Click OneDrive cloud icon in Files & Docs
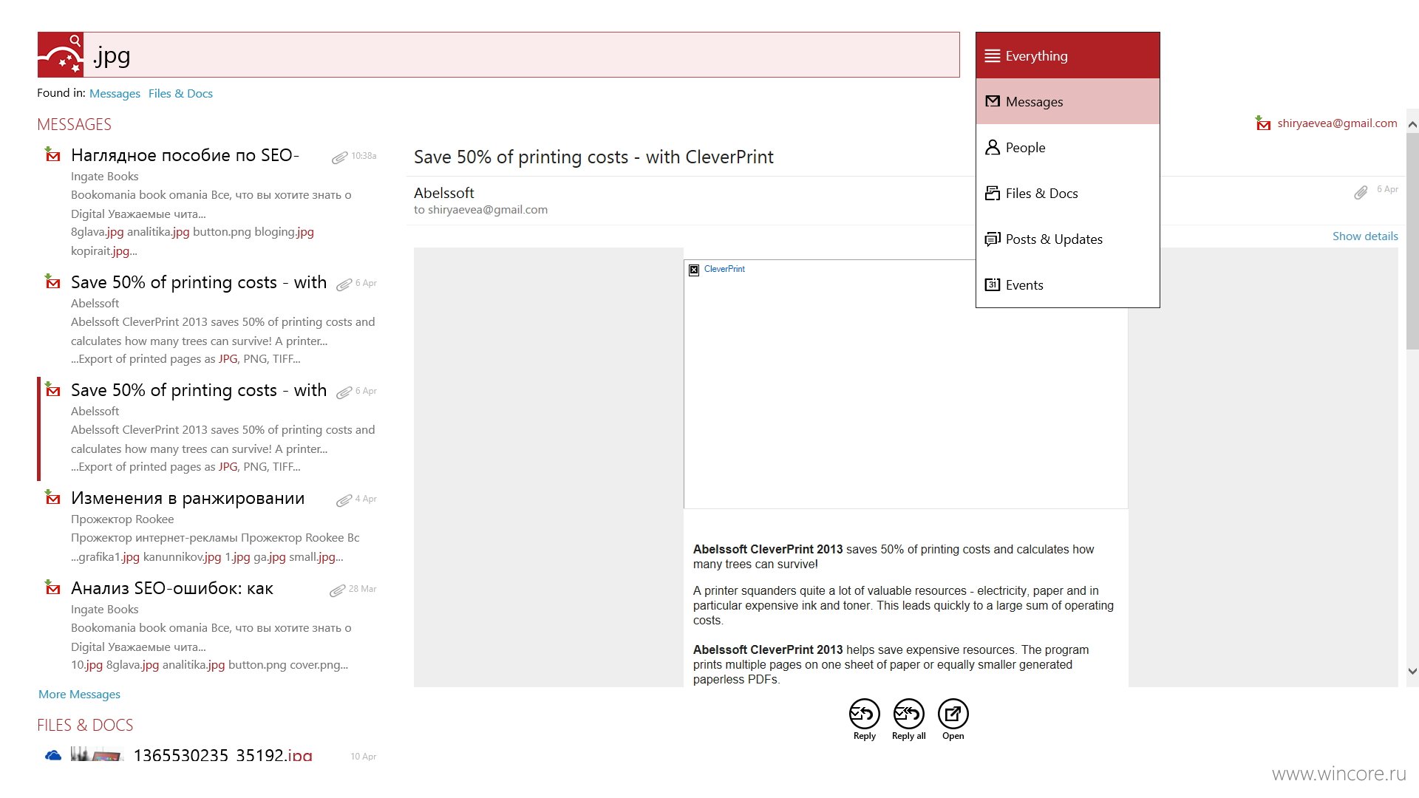Viewport: 1419px width, 798px height. coord(53,755)
